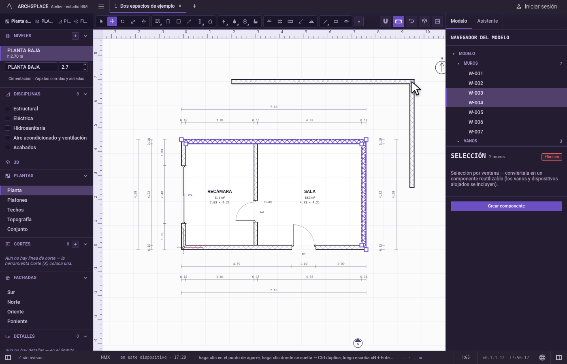Image resolution: width=567 pixels, height=364 pixels.
Task: Collapse the DISCIPLINAS section chevron
Action: (85, 94)
